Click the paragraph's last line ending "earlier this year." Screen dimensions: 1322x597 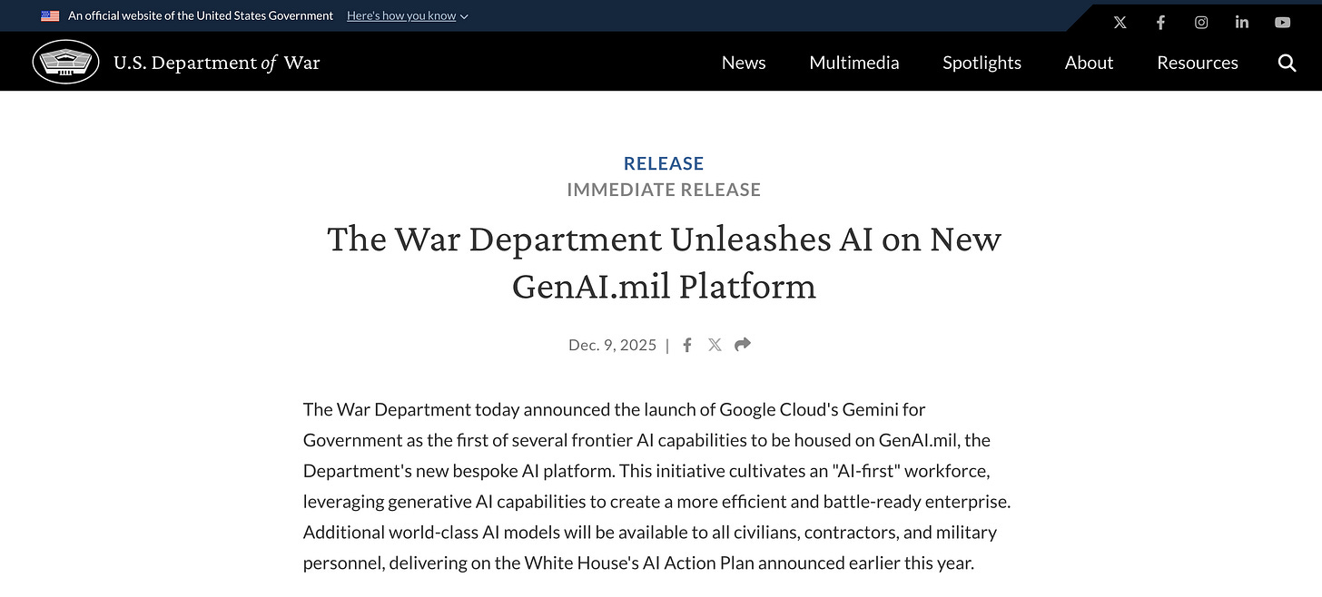point(638,563)
